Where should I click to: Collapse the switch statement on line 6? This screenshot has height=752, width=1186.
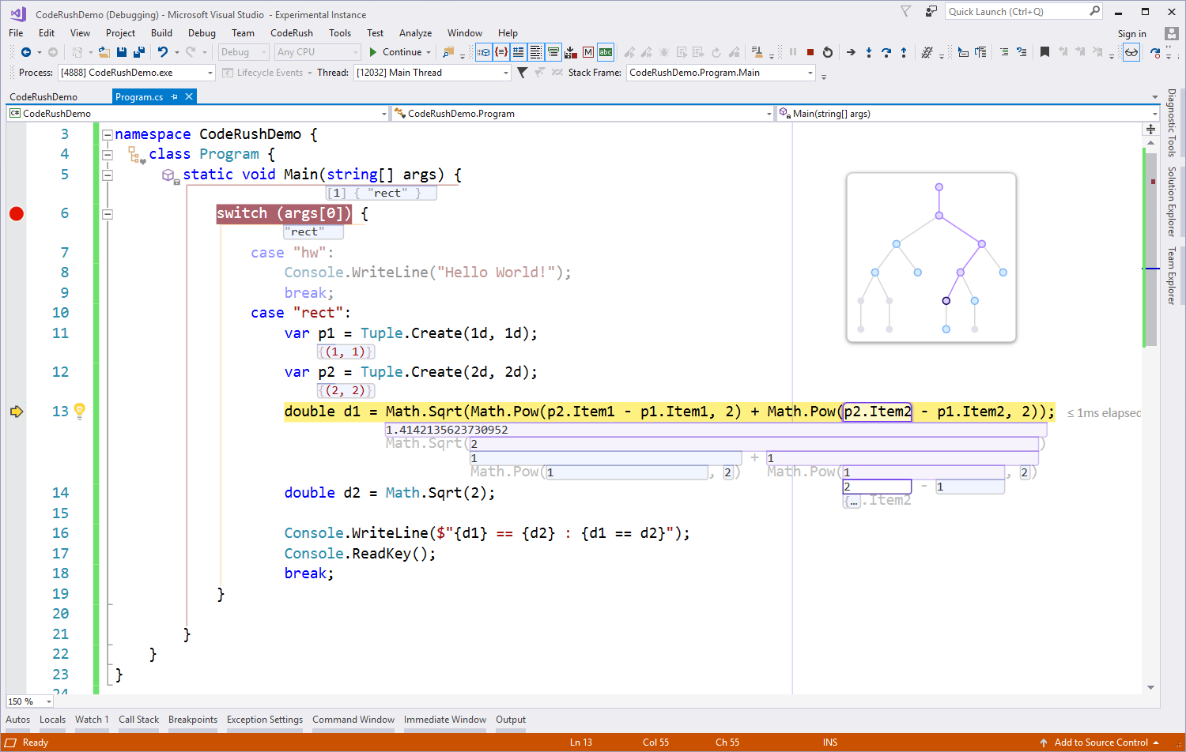tap(108, 213)
